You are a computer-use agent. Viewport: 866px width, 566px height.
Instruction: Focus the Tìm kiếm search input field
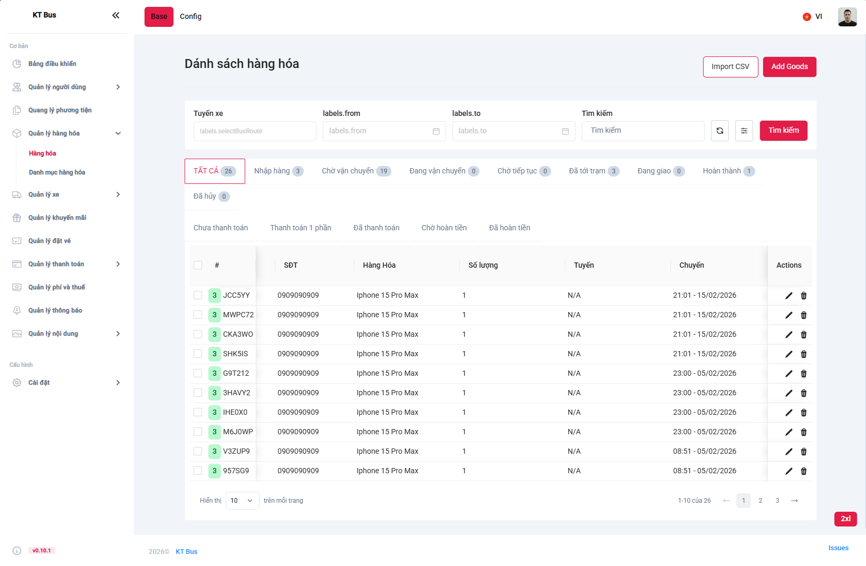click(x=642, y=131)
